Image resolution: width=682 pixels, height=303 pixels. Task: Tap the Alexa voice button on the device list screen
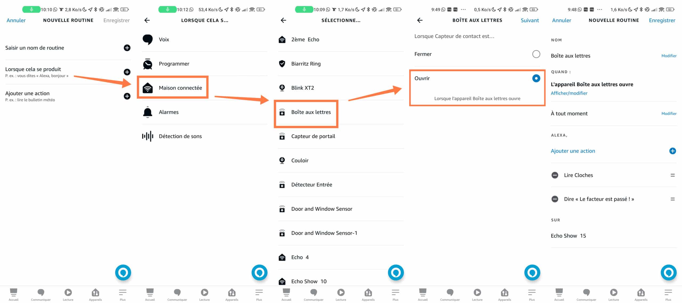click(396, 272)
